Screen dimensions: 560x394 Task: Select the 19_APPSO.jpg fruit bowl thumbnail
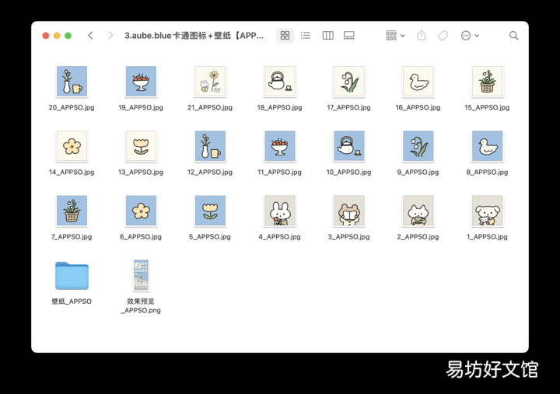141,82
